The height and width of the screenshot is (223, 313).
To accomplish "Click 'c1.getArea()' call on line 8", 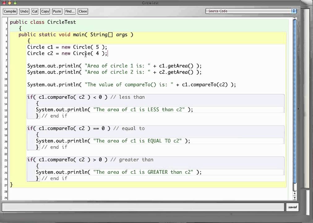I will click(x=176, y=66).
